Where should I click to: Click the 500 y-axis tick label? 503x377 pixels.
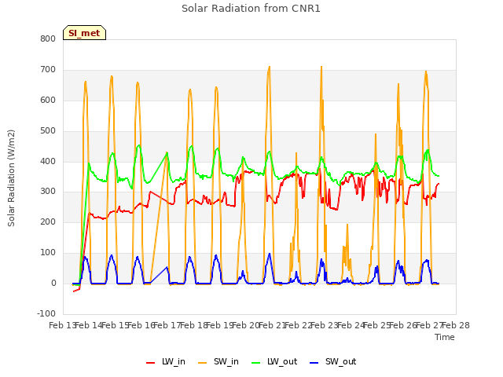48,131
